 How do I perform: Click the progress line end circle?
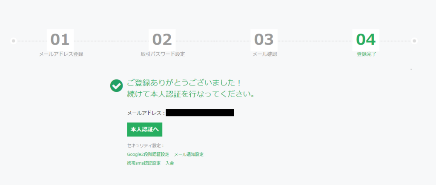(x=414, y=41)
